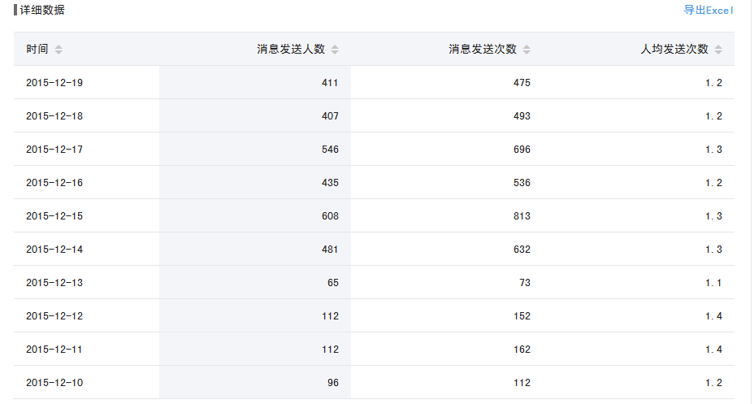Screen dimensions: 754x404
Task: Click the sort arrows next to 消息发送次数
Action: coord(526,50)
